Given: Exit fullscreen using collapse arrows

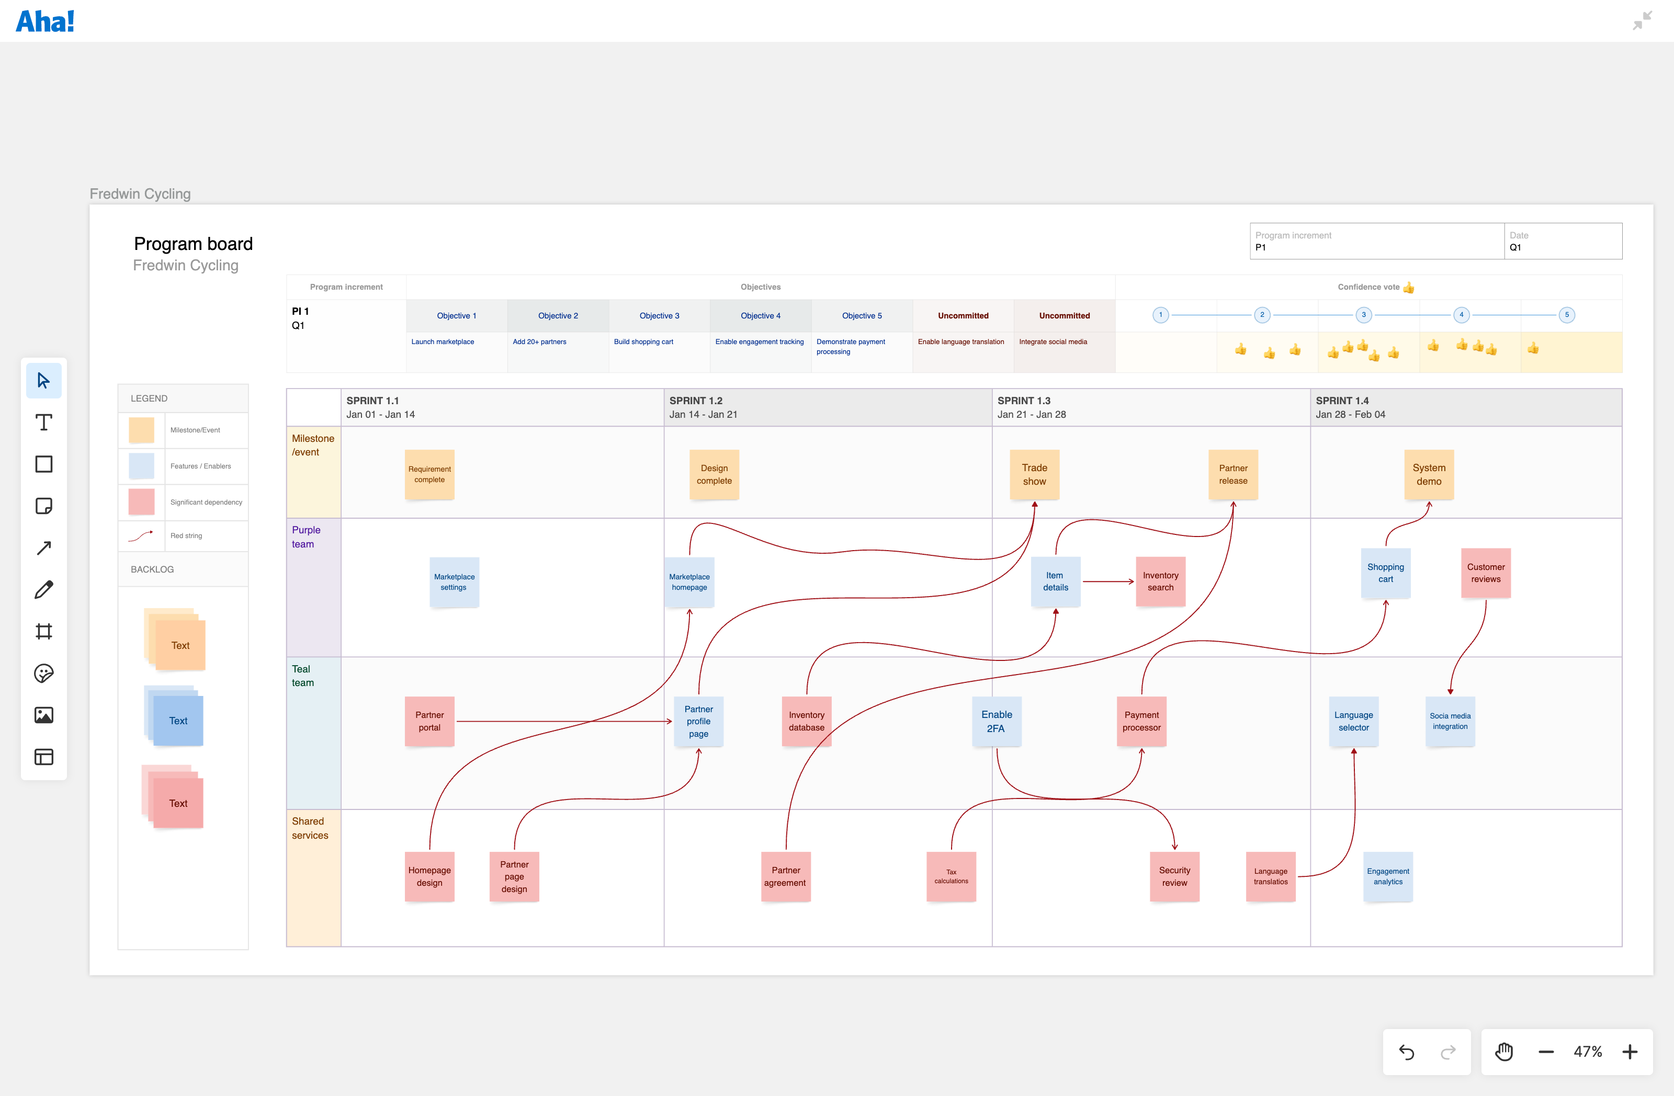Looking at the screenshot, I should click(1642, 20).
